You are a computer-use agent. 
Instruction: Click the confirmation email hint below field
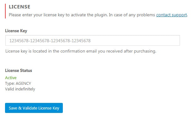click(81, 51)
